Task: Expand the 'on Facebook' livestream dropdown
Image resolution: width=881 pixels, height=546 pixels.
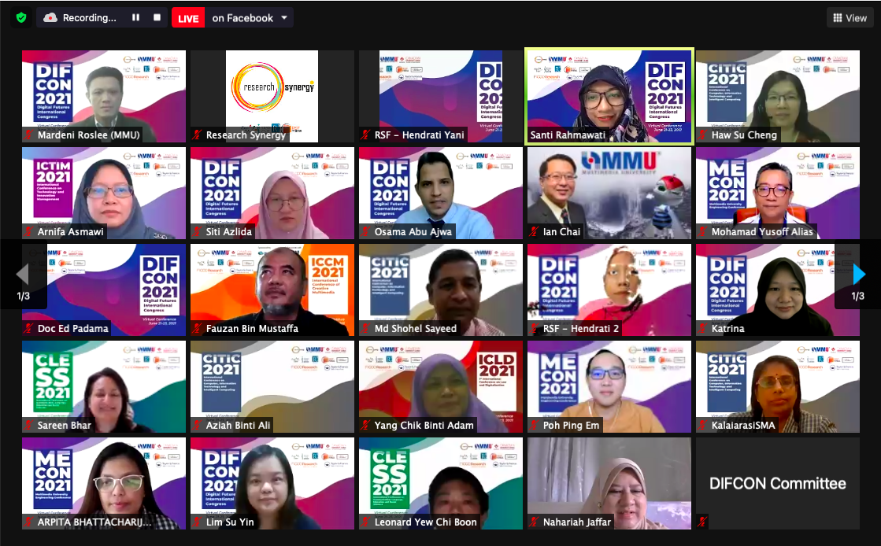Action: pos(283,17)
